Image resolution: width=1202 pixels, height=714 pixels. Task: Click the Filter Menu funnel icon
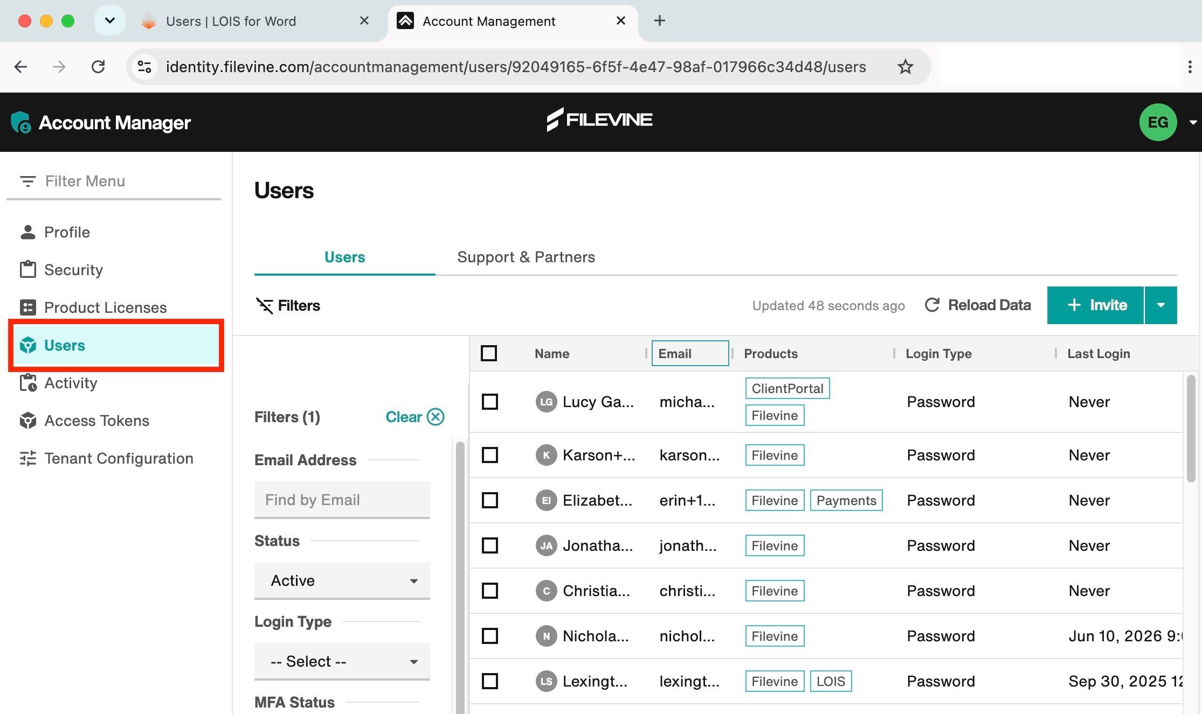click(27, 181)
